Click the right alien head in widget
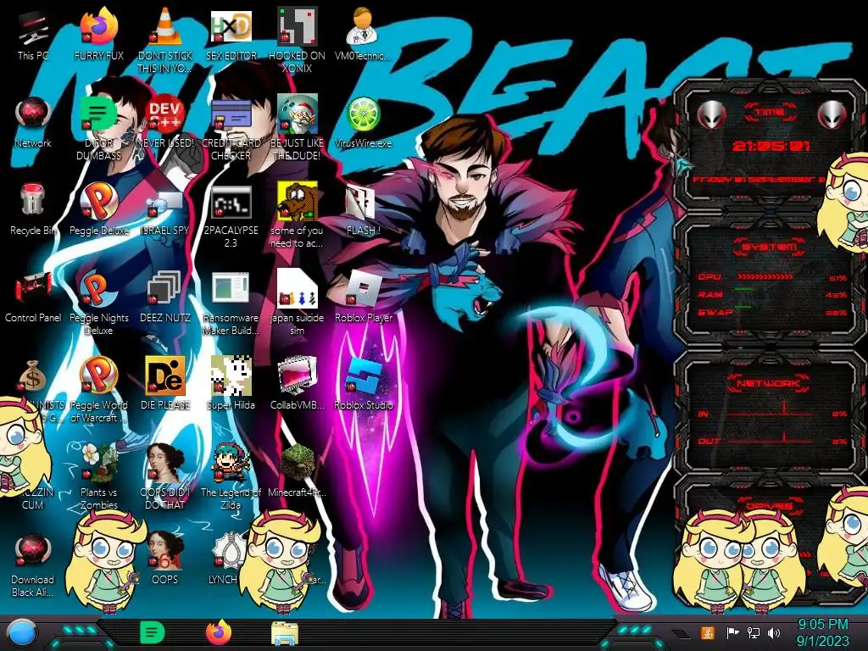The width and height of the screenshot is (868, 651). 832,114
